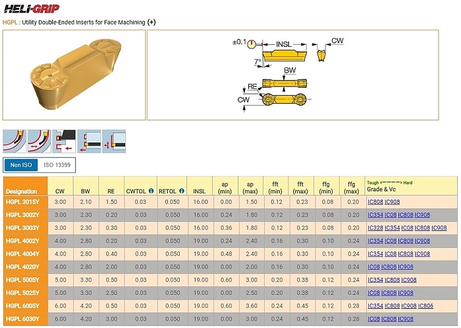Click the ffg (max) column header
The height and width of the screenshot is (328, 461).
[x=351, y=187]
